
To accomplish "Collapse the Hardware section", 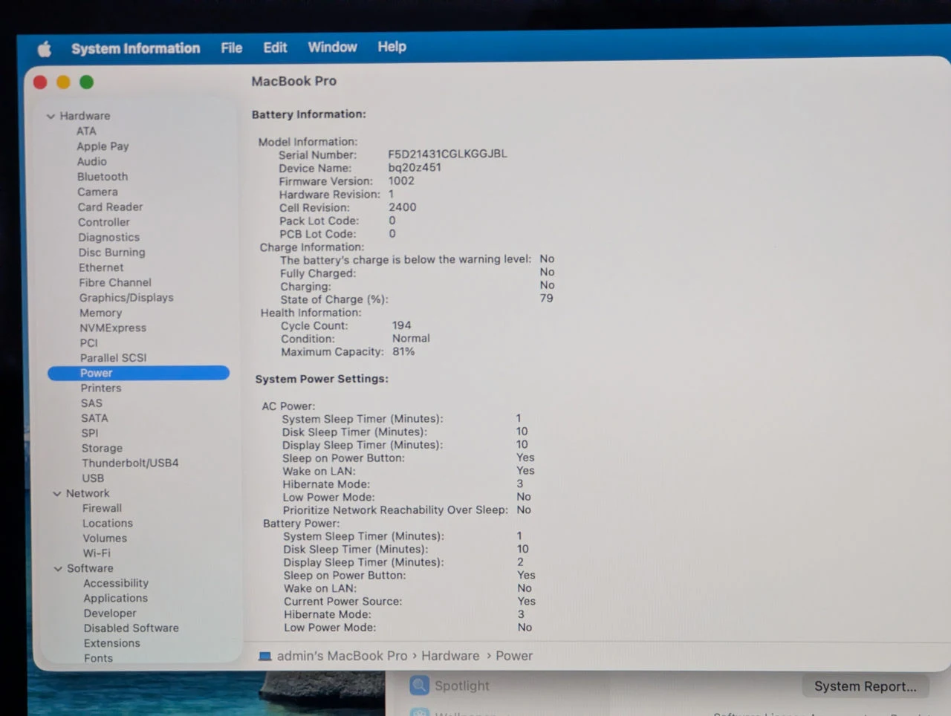I will 51,116.
